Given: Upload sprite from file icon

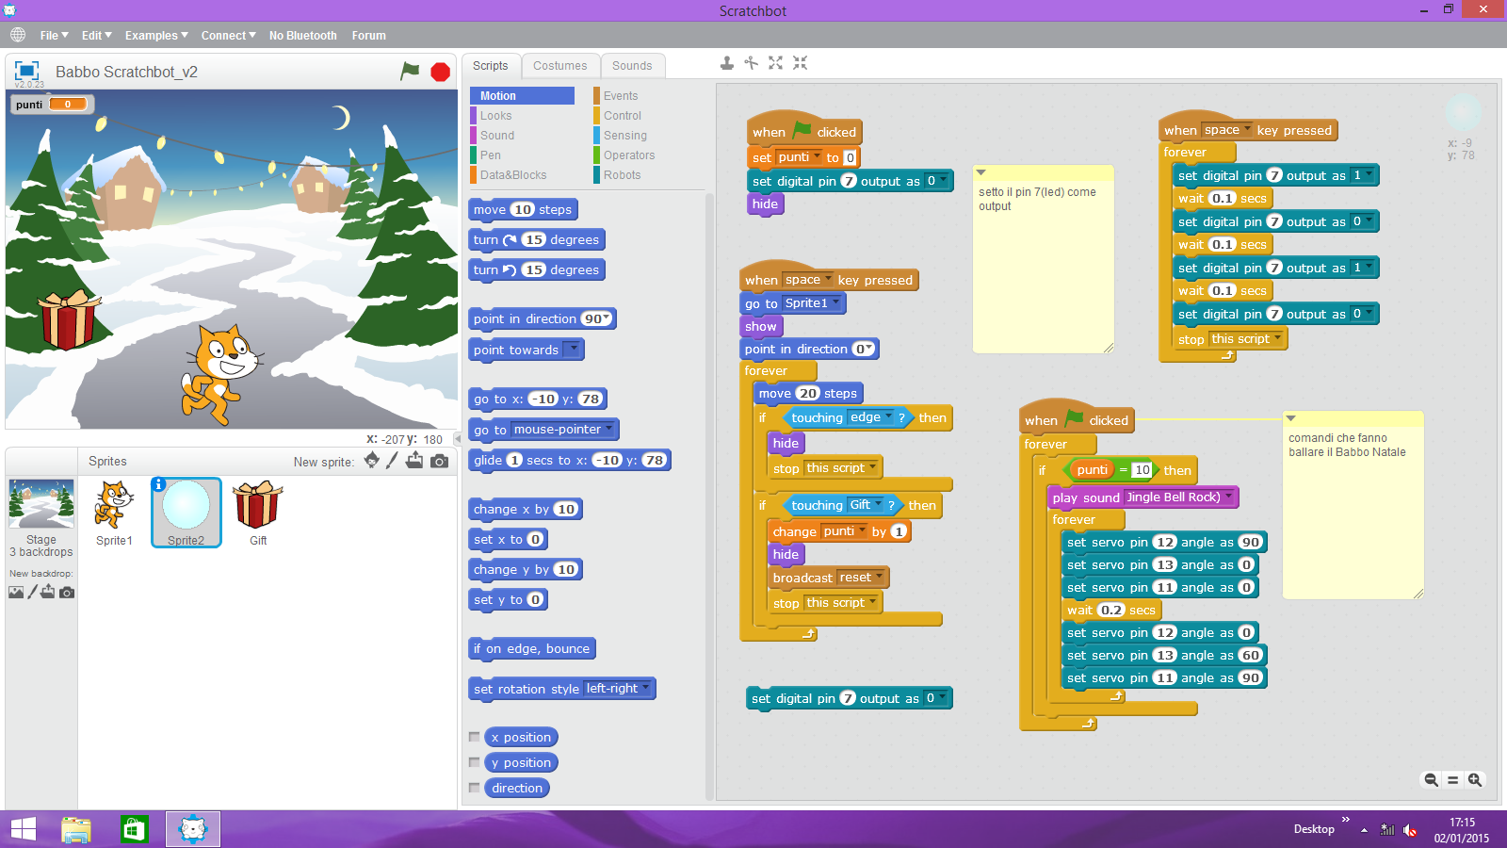Looking at the screenshot, I should 415,460.
